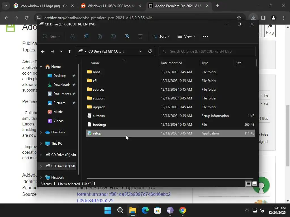Select the boot folder

click(171, 72)
